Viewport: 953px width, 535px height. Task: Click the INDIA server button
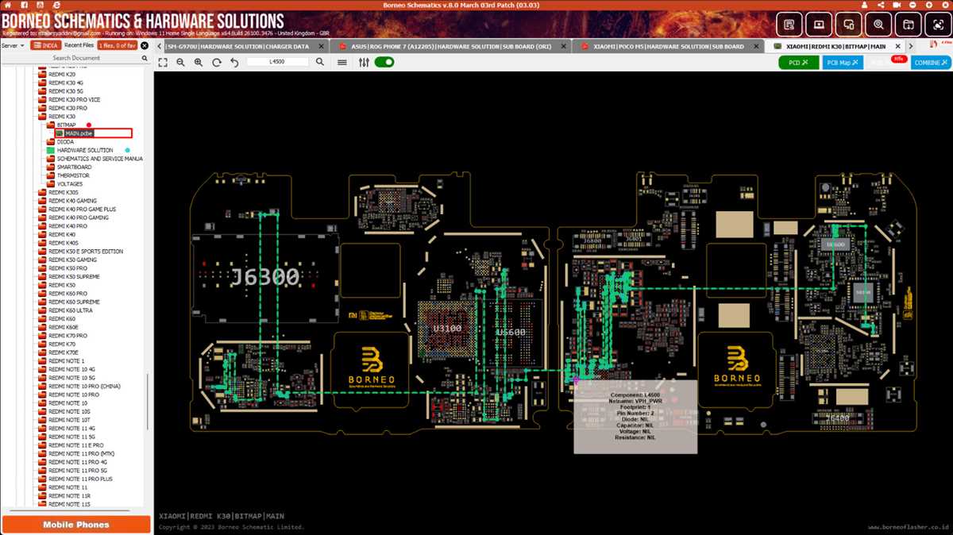(x=46, y=46)
